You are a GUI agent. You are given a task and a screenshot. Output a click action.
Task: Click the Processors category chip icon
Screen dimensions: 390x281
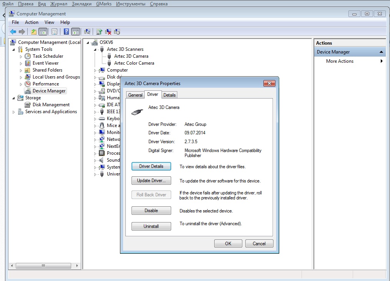(102, 153)
